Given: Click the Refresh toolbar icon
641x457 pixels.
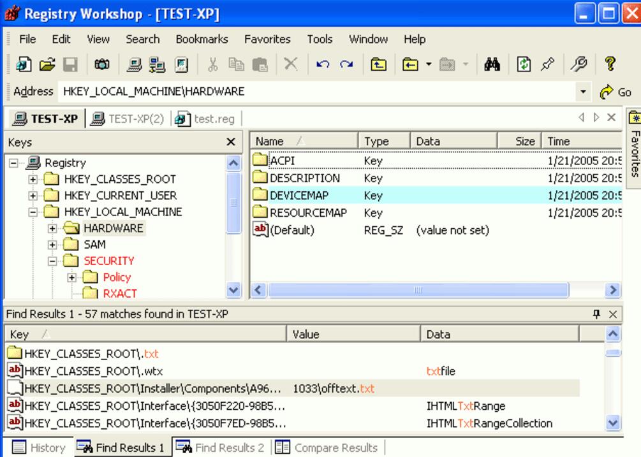Looking at the screenshot, I should 524,65.
